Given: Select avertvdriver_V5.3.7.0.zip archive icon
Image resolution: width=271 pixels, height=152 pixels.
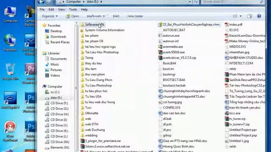Looking at the screenshot, I should (x=160, y=58).
